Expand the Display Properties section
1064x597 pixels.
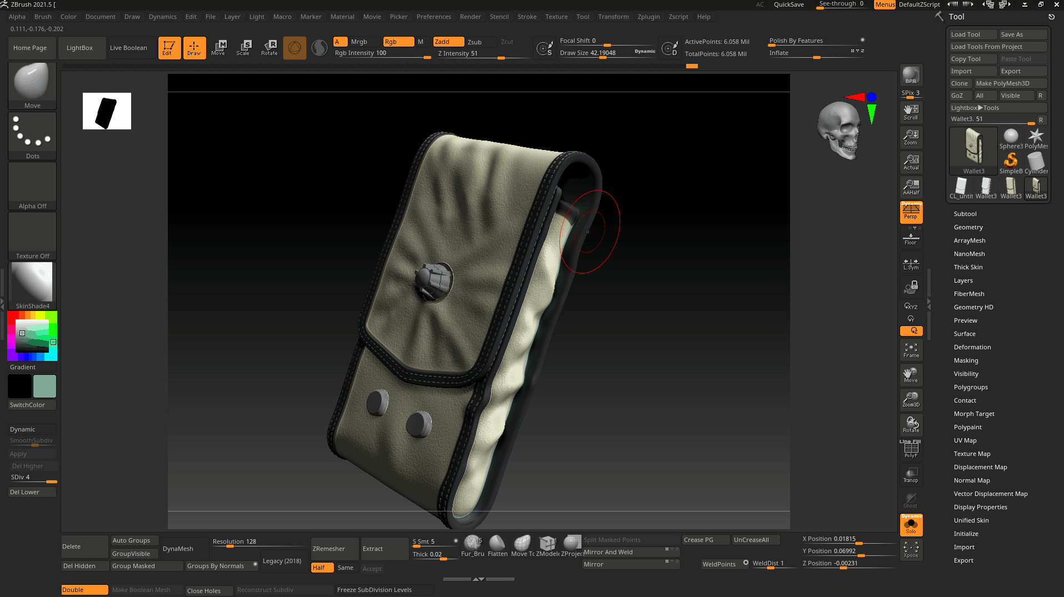click(980, 507)
